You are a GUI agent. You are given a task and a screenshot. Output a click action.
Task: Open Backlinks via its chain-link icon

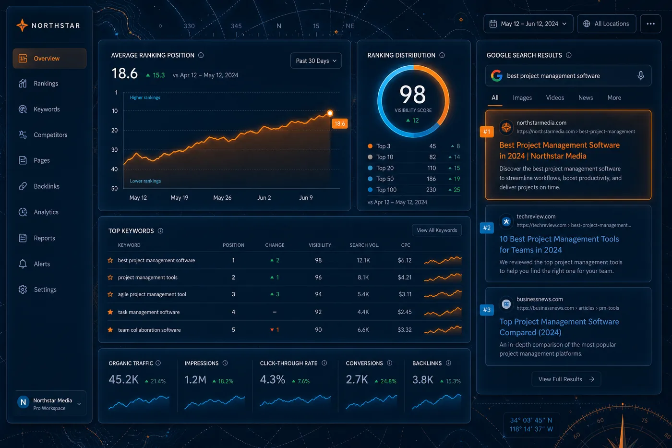point(23,186)
